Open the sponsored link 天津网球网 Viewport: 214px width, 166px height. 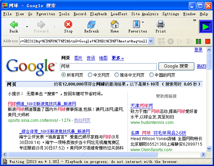[142, 106]
